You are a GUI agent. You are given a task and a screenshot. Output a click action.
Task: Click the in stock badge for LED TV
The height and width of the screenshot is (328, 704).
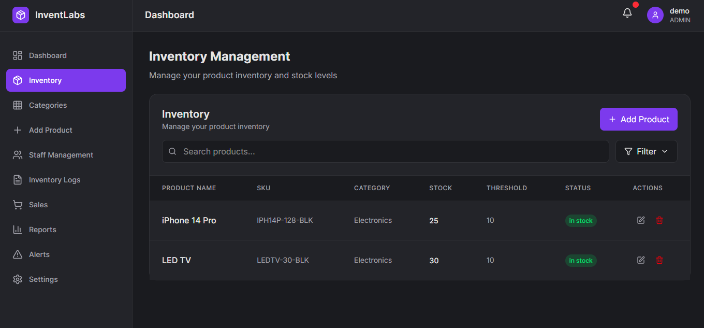[580, 261]
